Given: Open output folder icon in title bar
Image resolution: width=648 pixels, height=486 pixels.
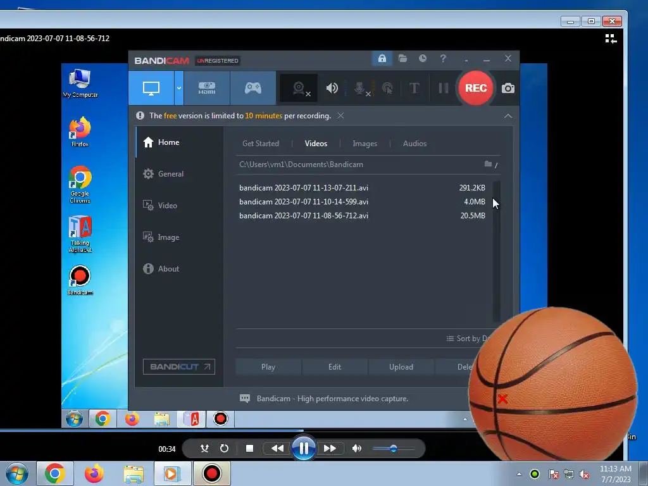Looking at the screenshot, I should 402,59.
